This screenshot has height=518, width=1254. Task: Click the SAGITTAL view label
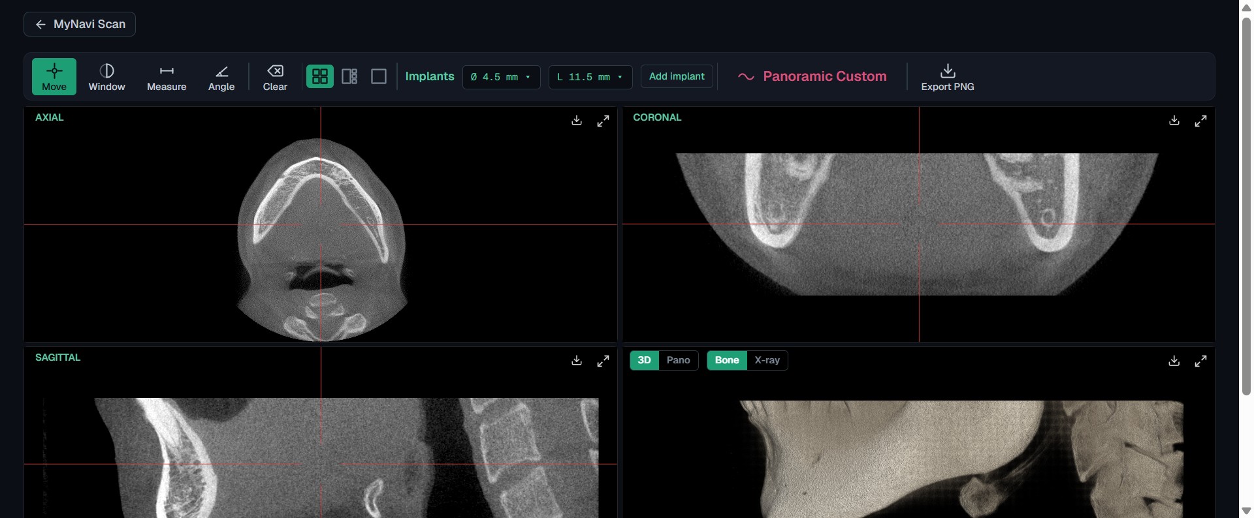[x=58, y=358]
